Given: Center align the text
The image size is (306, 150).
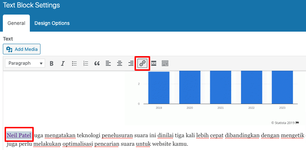Looking at the screenshot, I should click(x=120, y=64).
